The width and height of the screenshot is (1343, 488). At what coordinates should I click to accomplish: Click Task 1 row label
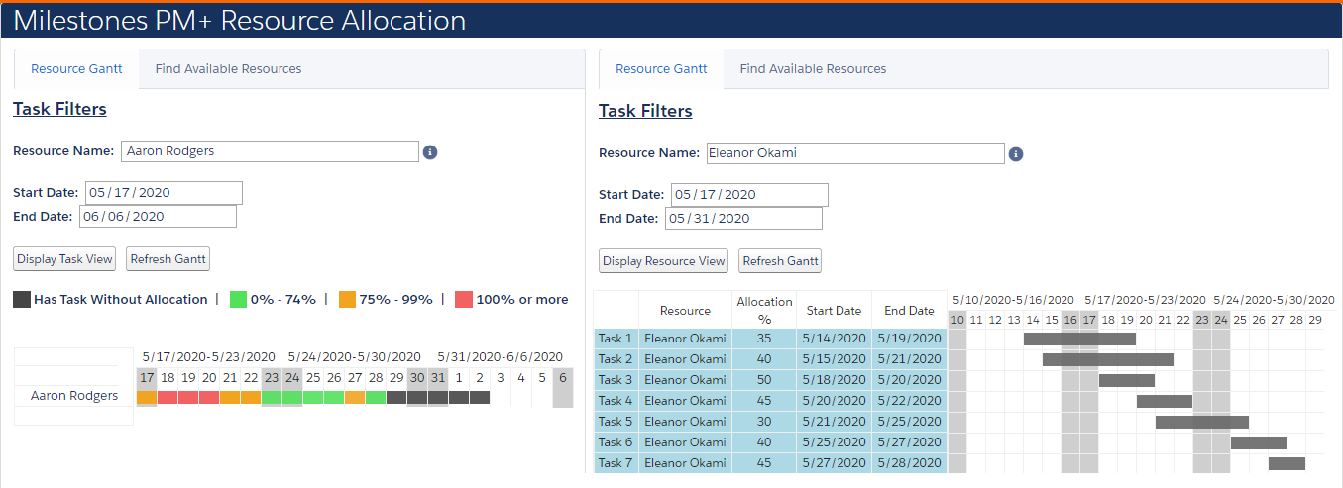pyautogui.click(x=616, y=339)
